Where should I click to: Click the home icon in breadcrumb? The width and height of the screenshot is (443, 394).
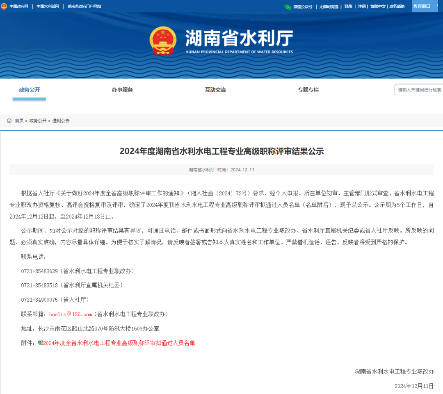coord(9,121)
